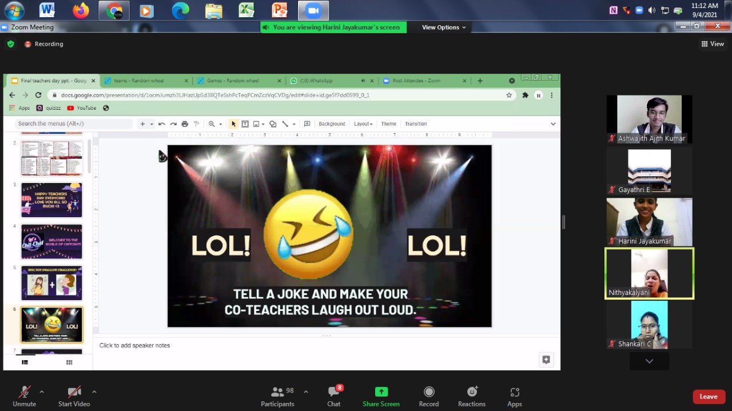Click the encryption shield icon
732x411 pixels.
(10, 44)
